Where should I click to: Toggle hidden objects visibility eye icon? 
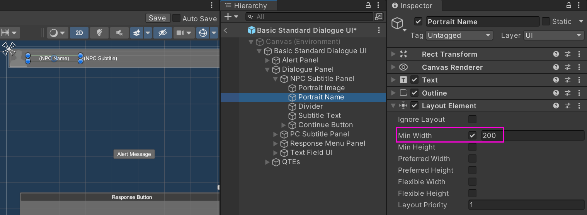click(x=163, y=33)
